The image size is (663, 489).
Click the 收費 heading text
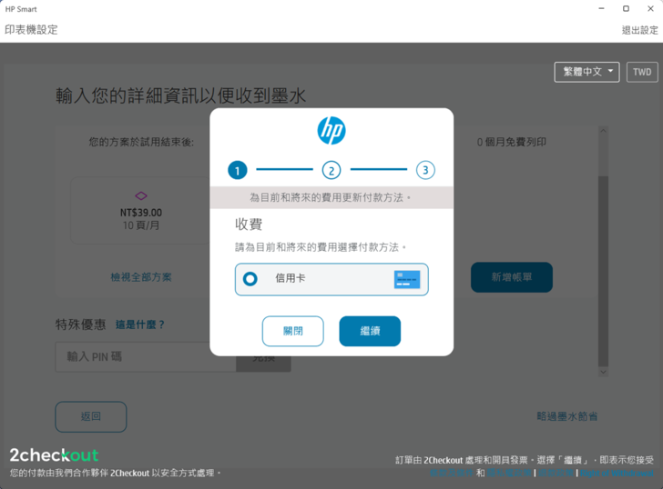[249, 224]
